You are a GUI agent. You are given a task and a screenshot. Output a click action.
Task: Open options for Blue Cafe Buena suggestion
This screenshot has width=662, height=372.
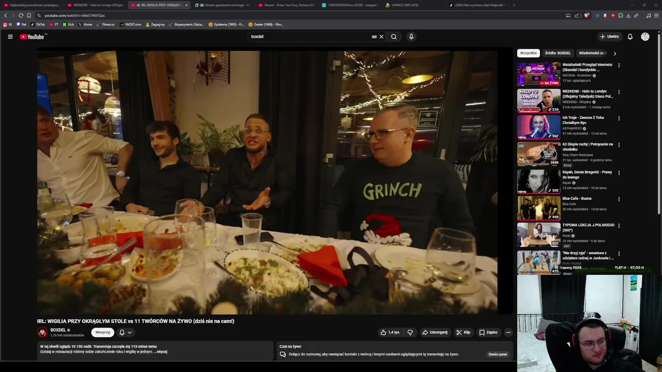pos(619,199)
